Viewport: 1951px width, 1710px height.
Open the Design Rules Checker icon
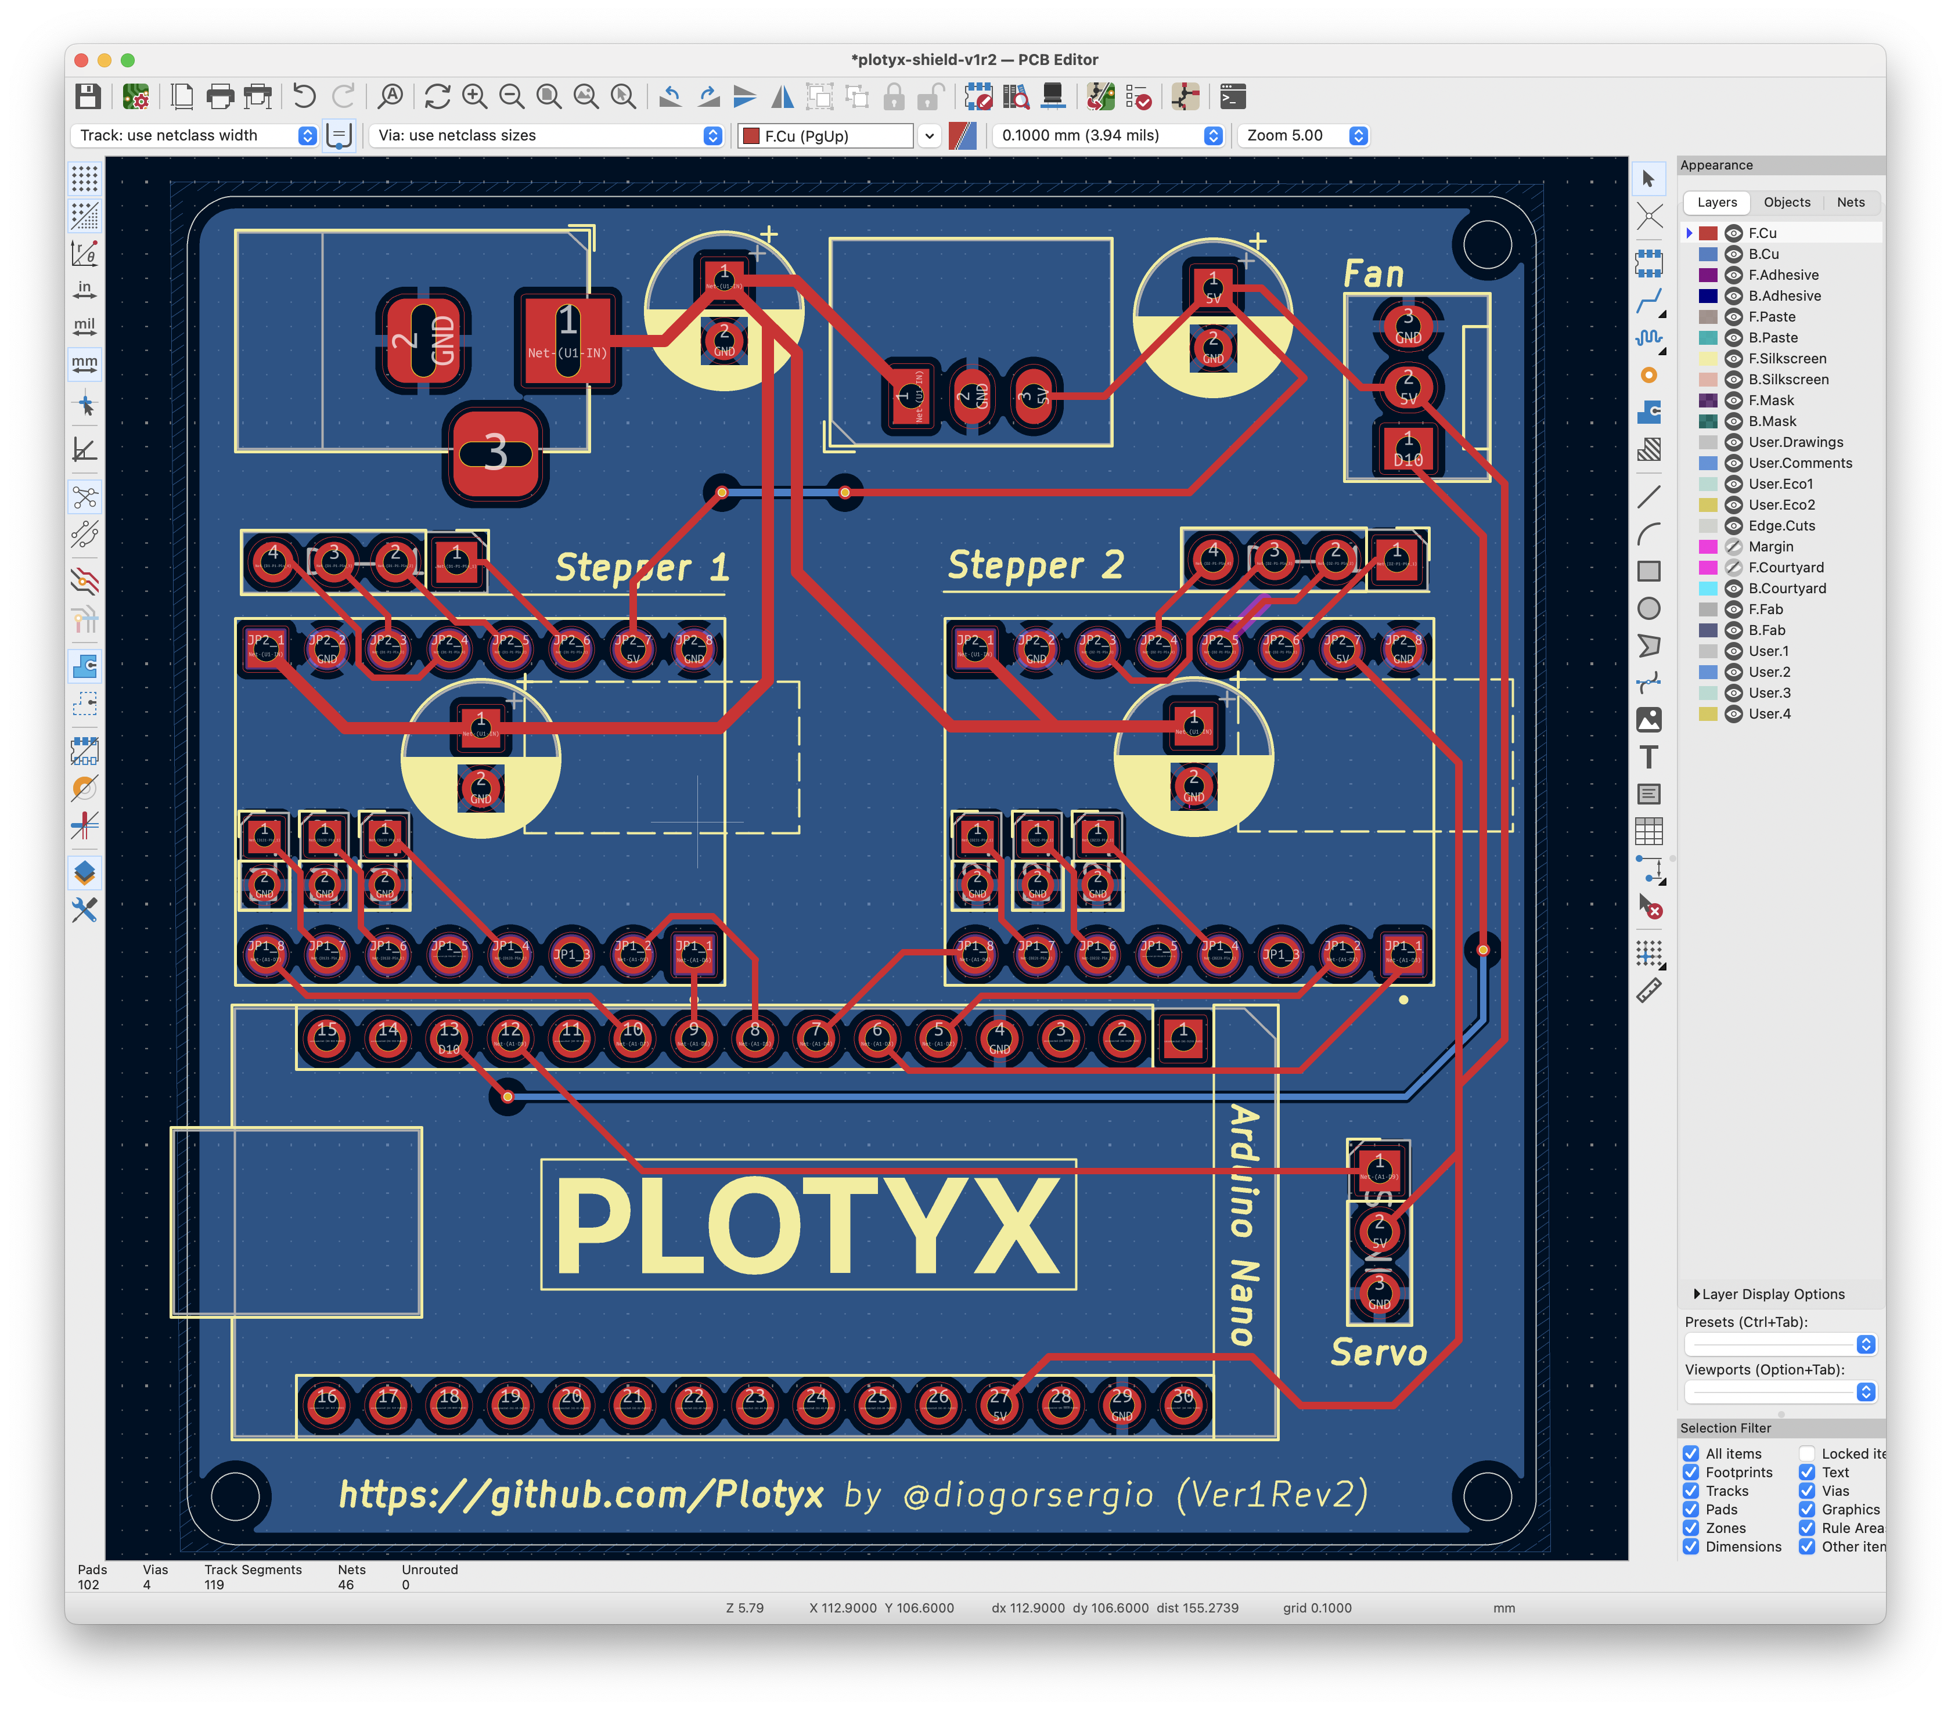pos(1138,96)
